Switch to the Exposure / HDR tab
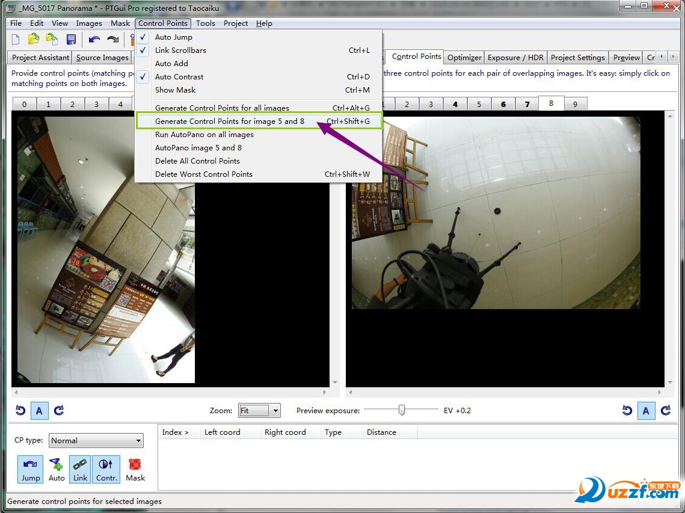Viewport: 685px width, 513px height. click(x=515, y=57)
